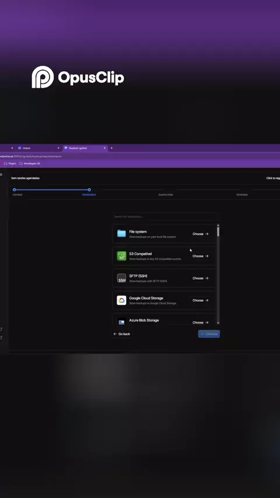Click the 'Store backups on your local file system' description
This screenshot has width=280, height=498.
pyautogui.click(x=153, y=237)
